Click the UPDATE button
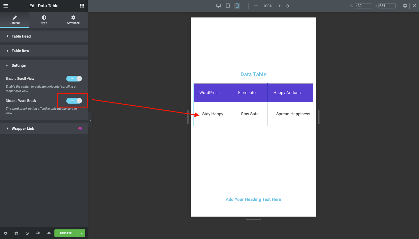The width and height of the screenshot is (419, 239). point(66,233)
